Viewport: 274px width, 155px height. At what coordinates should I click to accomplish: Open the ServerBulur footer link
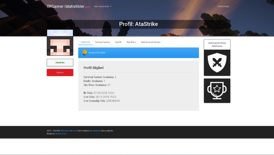pyautogui.click(x=95, y=131)
